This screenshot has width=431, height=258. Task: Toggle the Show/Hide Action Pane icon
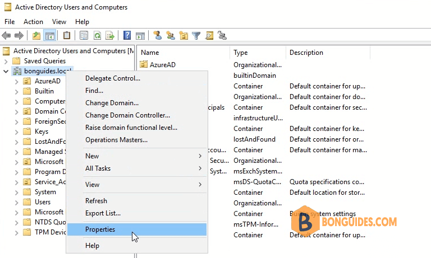click(x=140, y=36)
